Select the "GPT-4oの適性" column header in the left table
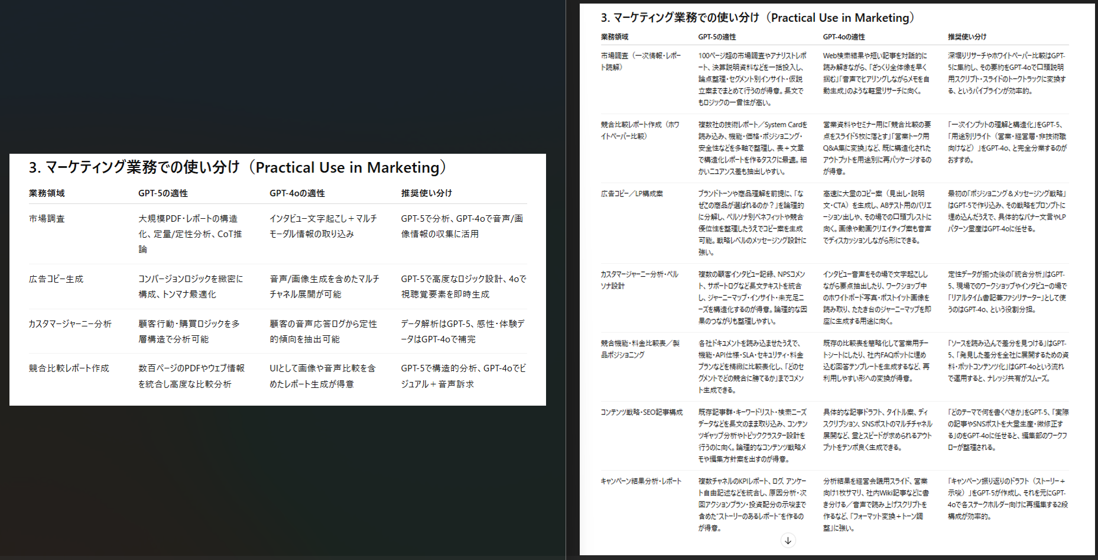Viewport: 1098px width, 560px height. [x=297, y=193]
